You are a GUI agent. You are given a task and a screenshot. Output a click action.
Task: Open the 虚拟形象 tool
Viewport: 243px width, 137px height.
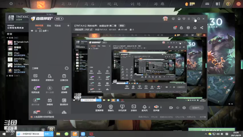pyautogui.click(x=35, y=102)
